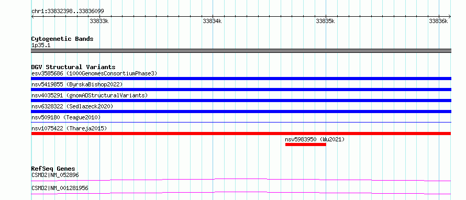Click the nsv4035291 gnomAD variant bar

click(x=241, y=101)
